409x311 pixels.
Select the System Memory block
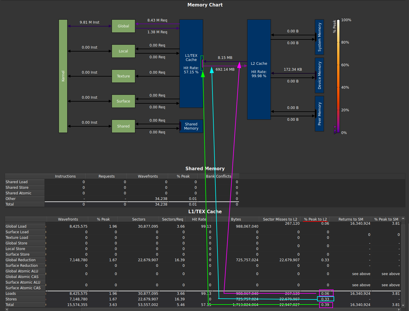319,37
